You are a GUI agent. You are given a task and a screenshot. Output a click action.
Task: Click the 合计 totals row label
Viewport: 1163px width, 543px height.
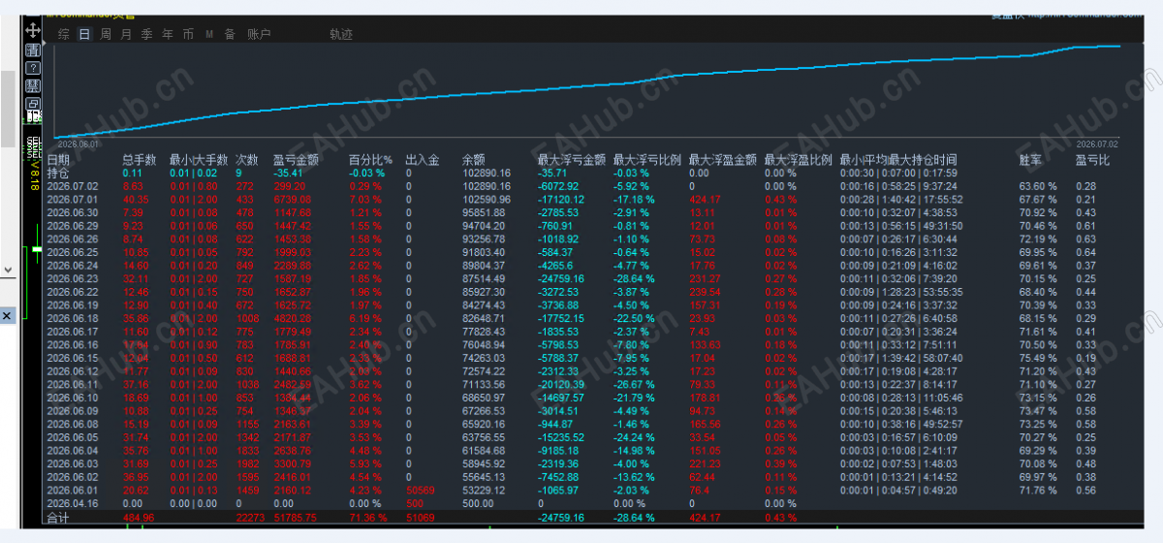point(58,519)
